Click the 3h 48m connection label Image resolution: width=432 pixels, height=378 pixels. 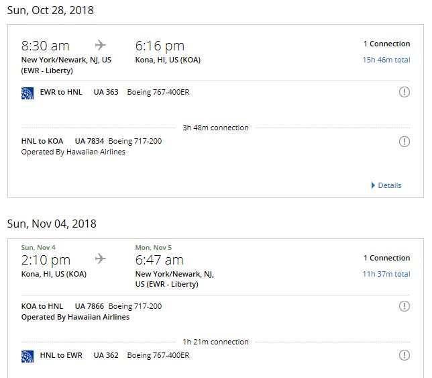pos(215,128)
